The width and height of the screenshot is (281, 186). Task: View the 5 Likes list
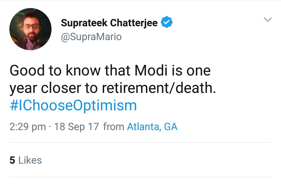25,160
